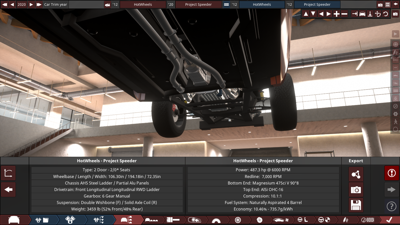Take a photo with the Export camera button
Viewport: 400px width, 225px height.
click(x=356, y=190)
